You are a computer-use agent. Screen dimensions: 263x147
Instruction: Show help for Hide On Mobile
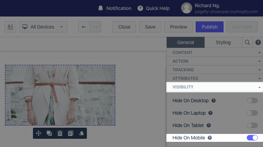(210, 138)
